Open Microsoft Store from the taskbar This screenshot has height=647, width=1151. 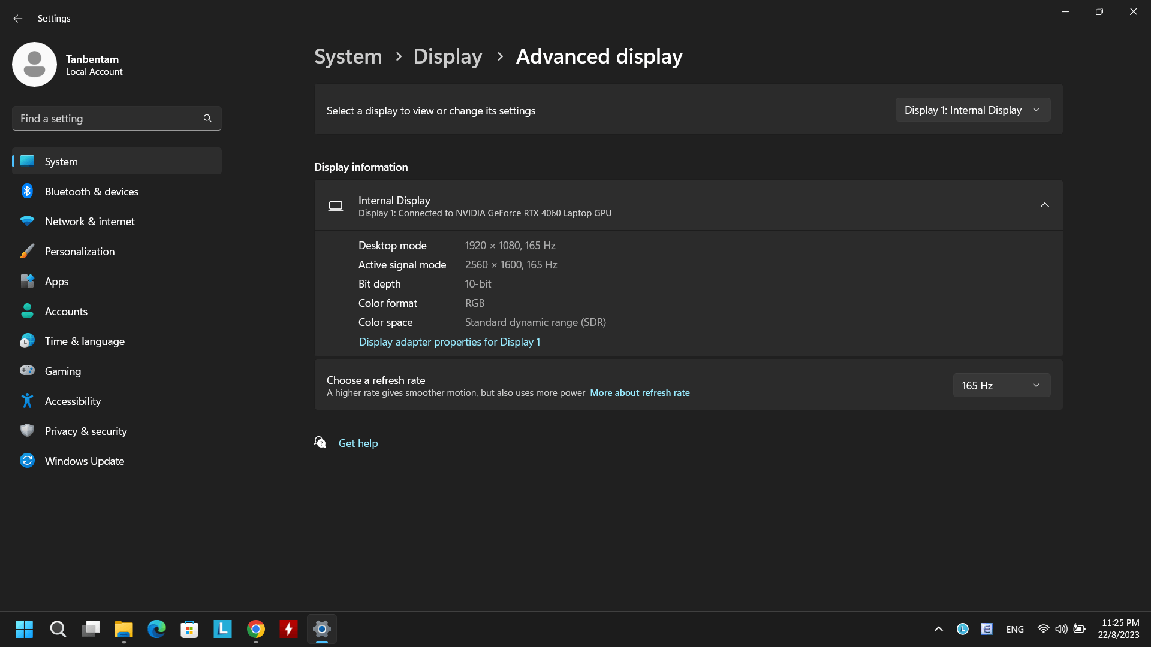(x=189, y=629)
